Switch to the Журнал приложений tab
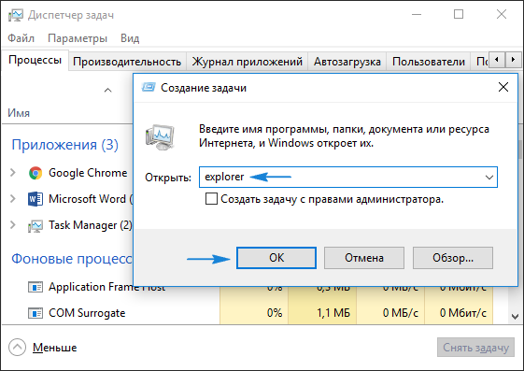The width and height of the screenshot is (524, 371). pos(247,62)
